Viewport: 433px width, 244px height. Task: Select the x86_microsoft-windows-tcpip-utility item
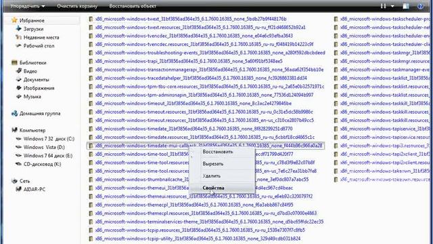pyautogui.click(x=198, y=239)
